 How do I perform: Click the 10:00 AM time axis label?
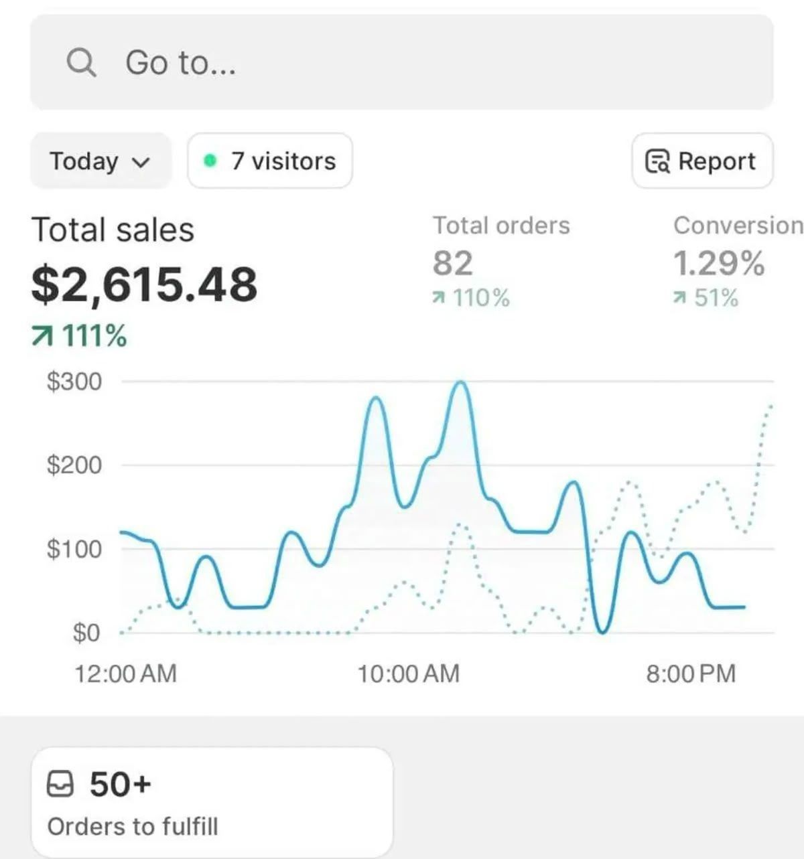tap(408, 674)
